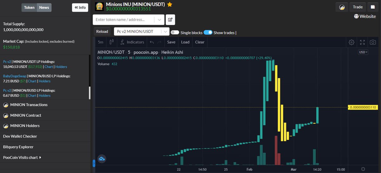This screenshot has width=381, height=173.
Task: Open Dev Wallet Checker
Action: (x=20, y=136)
